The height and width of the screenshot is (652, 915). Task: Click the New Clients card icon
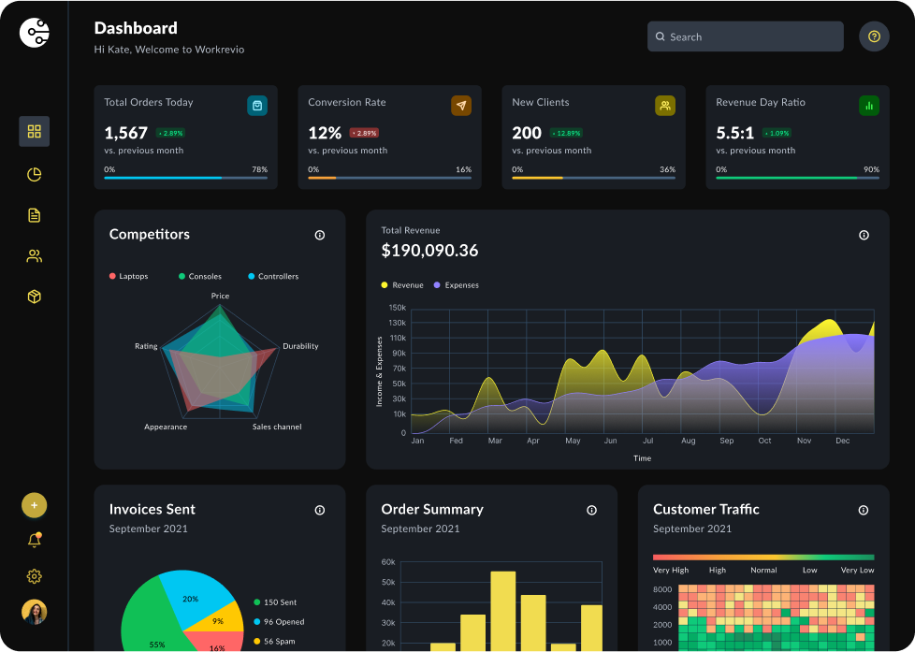point(665,106)
